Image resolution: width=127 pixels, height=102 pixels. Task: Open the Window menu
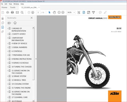16,4
